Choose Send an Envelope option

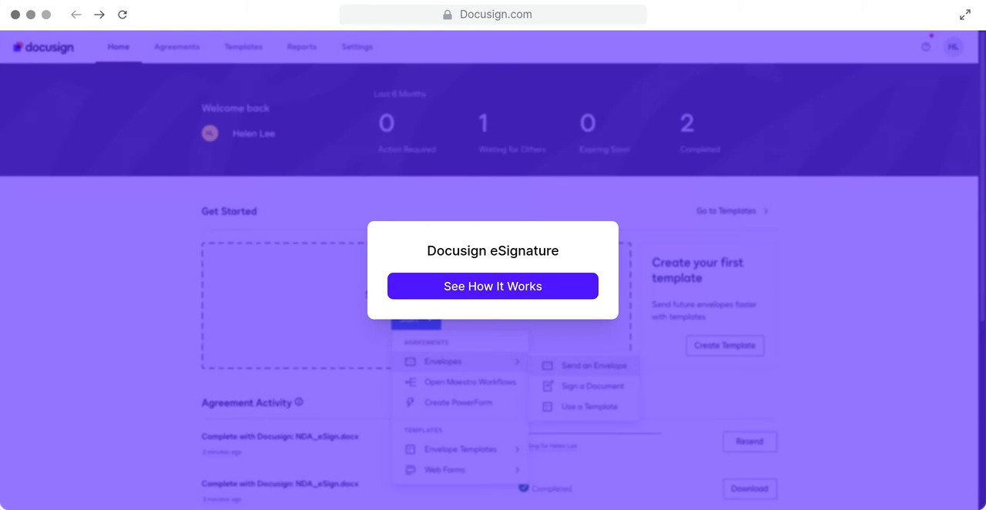(593, 366)
